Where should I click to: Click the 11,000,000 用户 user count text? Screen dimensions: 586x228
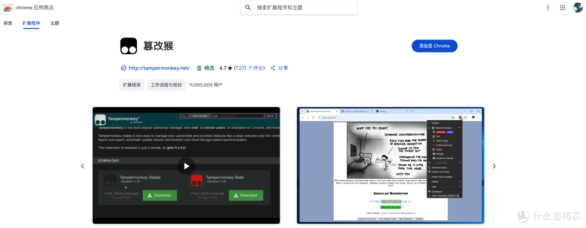coord(206,84)
